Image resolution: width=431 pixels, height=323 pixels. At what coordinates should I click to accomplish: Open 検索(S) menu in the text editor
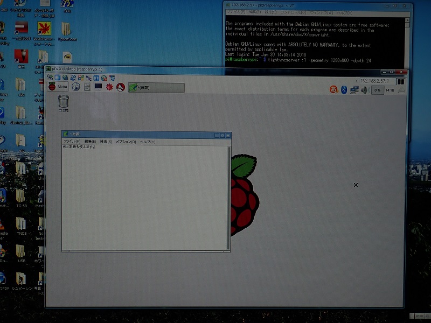[x=106, y=142]
